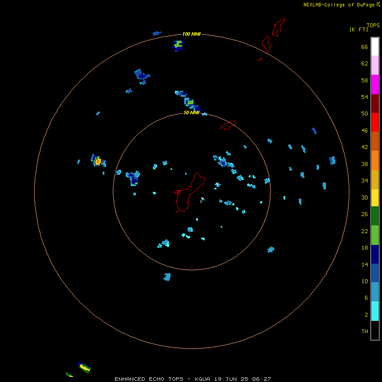Screen dimensions: 382x382
Task: Click the large yellow-green echo at bottom left
Action: [x=84, y=368]
